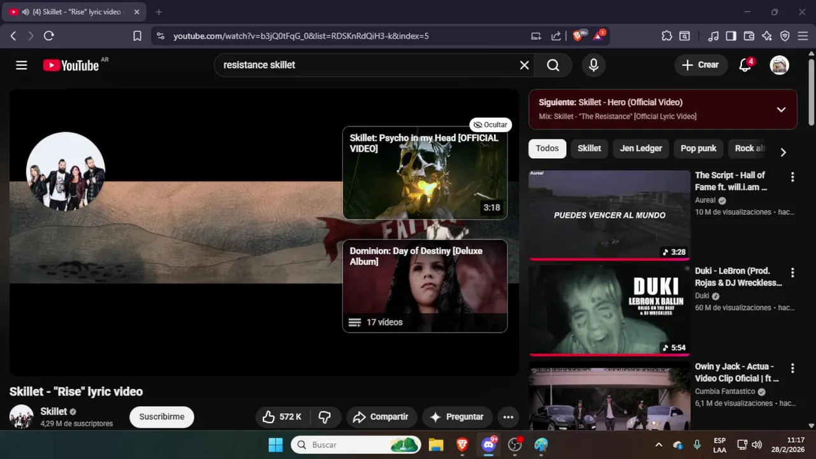Viewport: 816px width, 459px height.
Task: Open the account avatar menu
Action: (779, 65)
